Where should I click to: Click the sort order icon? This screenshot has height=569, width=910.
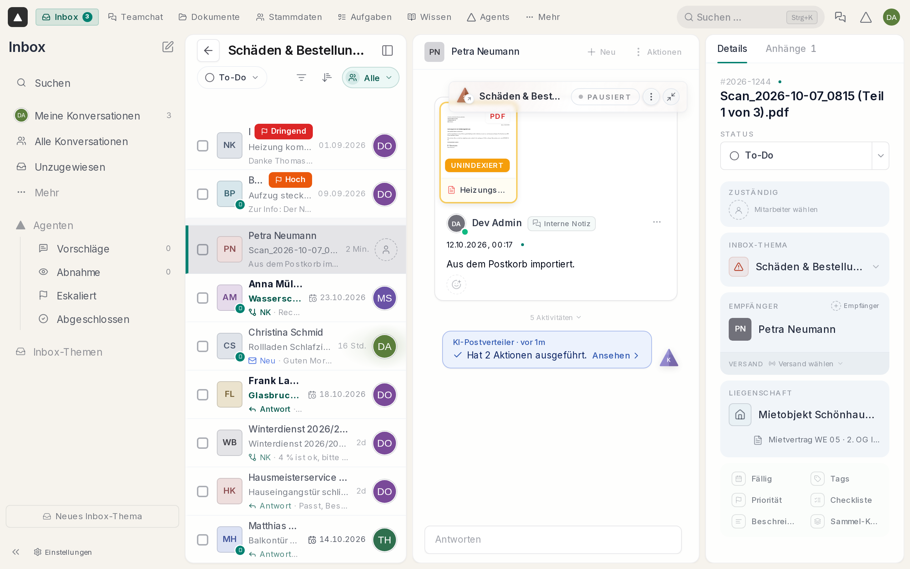(x=327, y=78)
